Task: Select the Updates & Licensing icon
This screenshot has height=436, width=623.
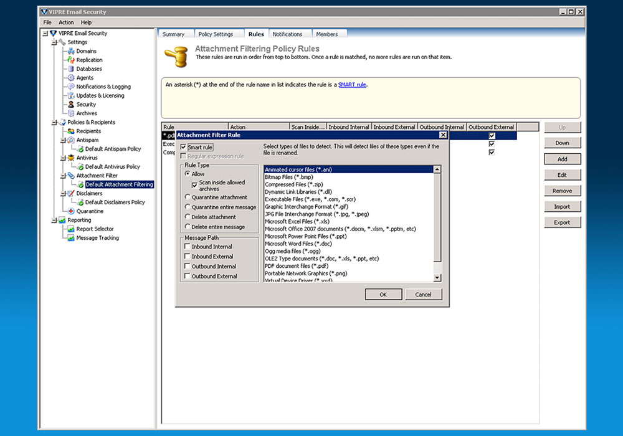Action: 71,96
